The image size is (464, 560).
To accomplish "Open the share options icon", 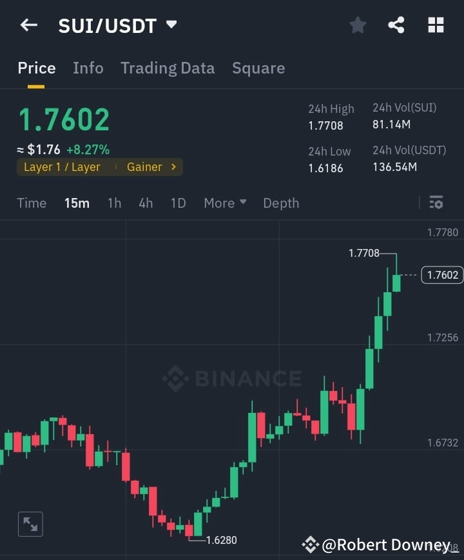I will pyautogui.click(x=396, y=25).
